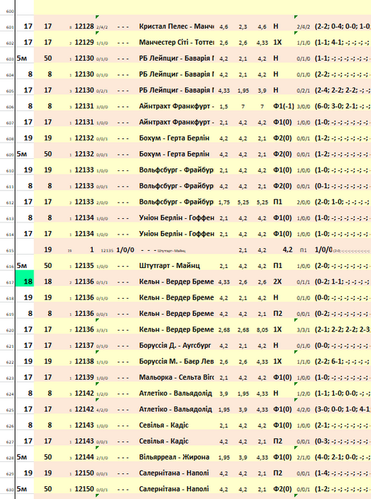Select row header 617

pyautogui.click(x=10, y=282)
